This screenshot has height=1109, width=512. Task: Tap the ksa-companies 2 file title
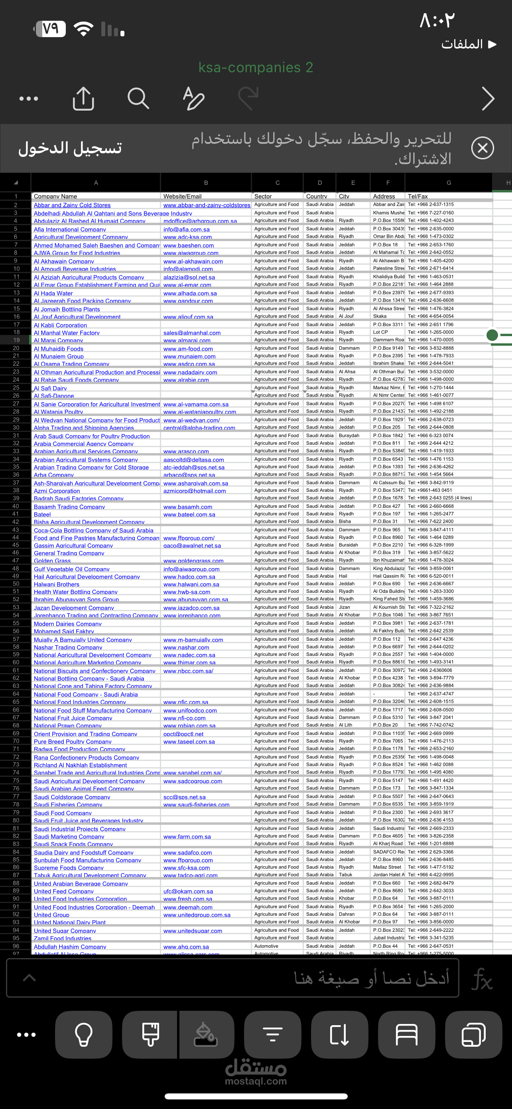pos(256,67)
